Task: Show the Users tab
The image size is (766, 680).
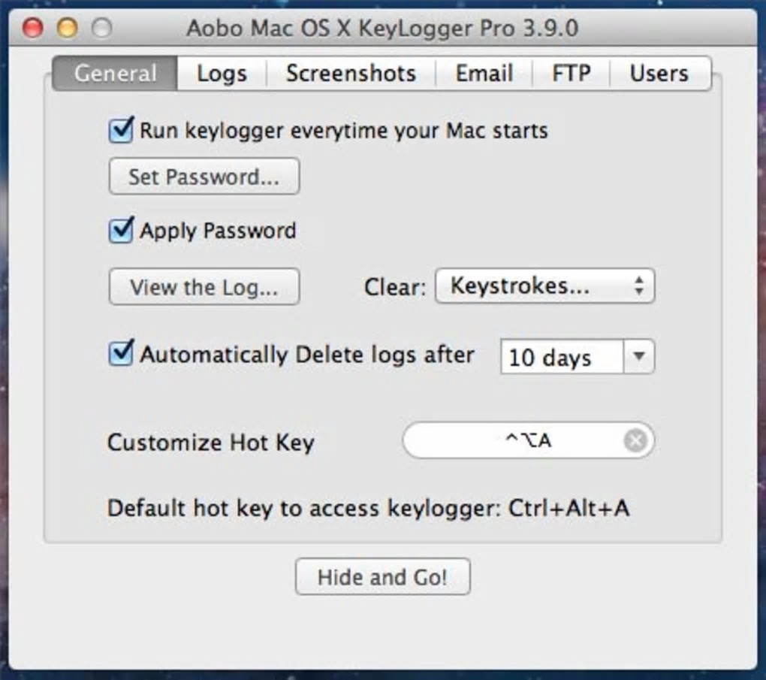Action: pos(659,74)
